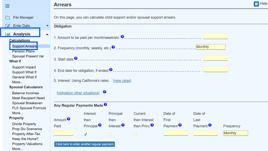Image resolution: width=268 pixels, height=151 pixels.
Task: Click the Help link label
Action: click(x=264, y=3)
